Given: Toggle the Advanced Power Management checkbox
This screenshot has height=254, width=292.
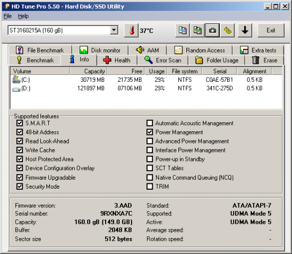Looking at the screenshot, I should 150,141.
